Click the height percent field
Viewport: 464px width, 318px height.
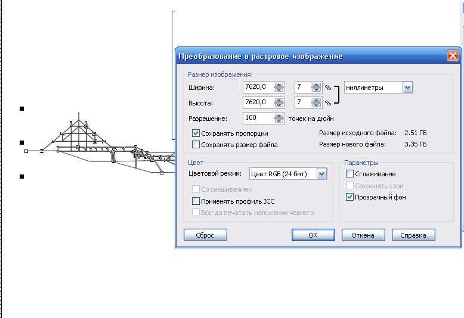coord(303,102)
